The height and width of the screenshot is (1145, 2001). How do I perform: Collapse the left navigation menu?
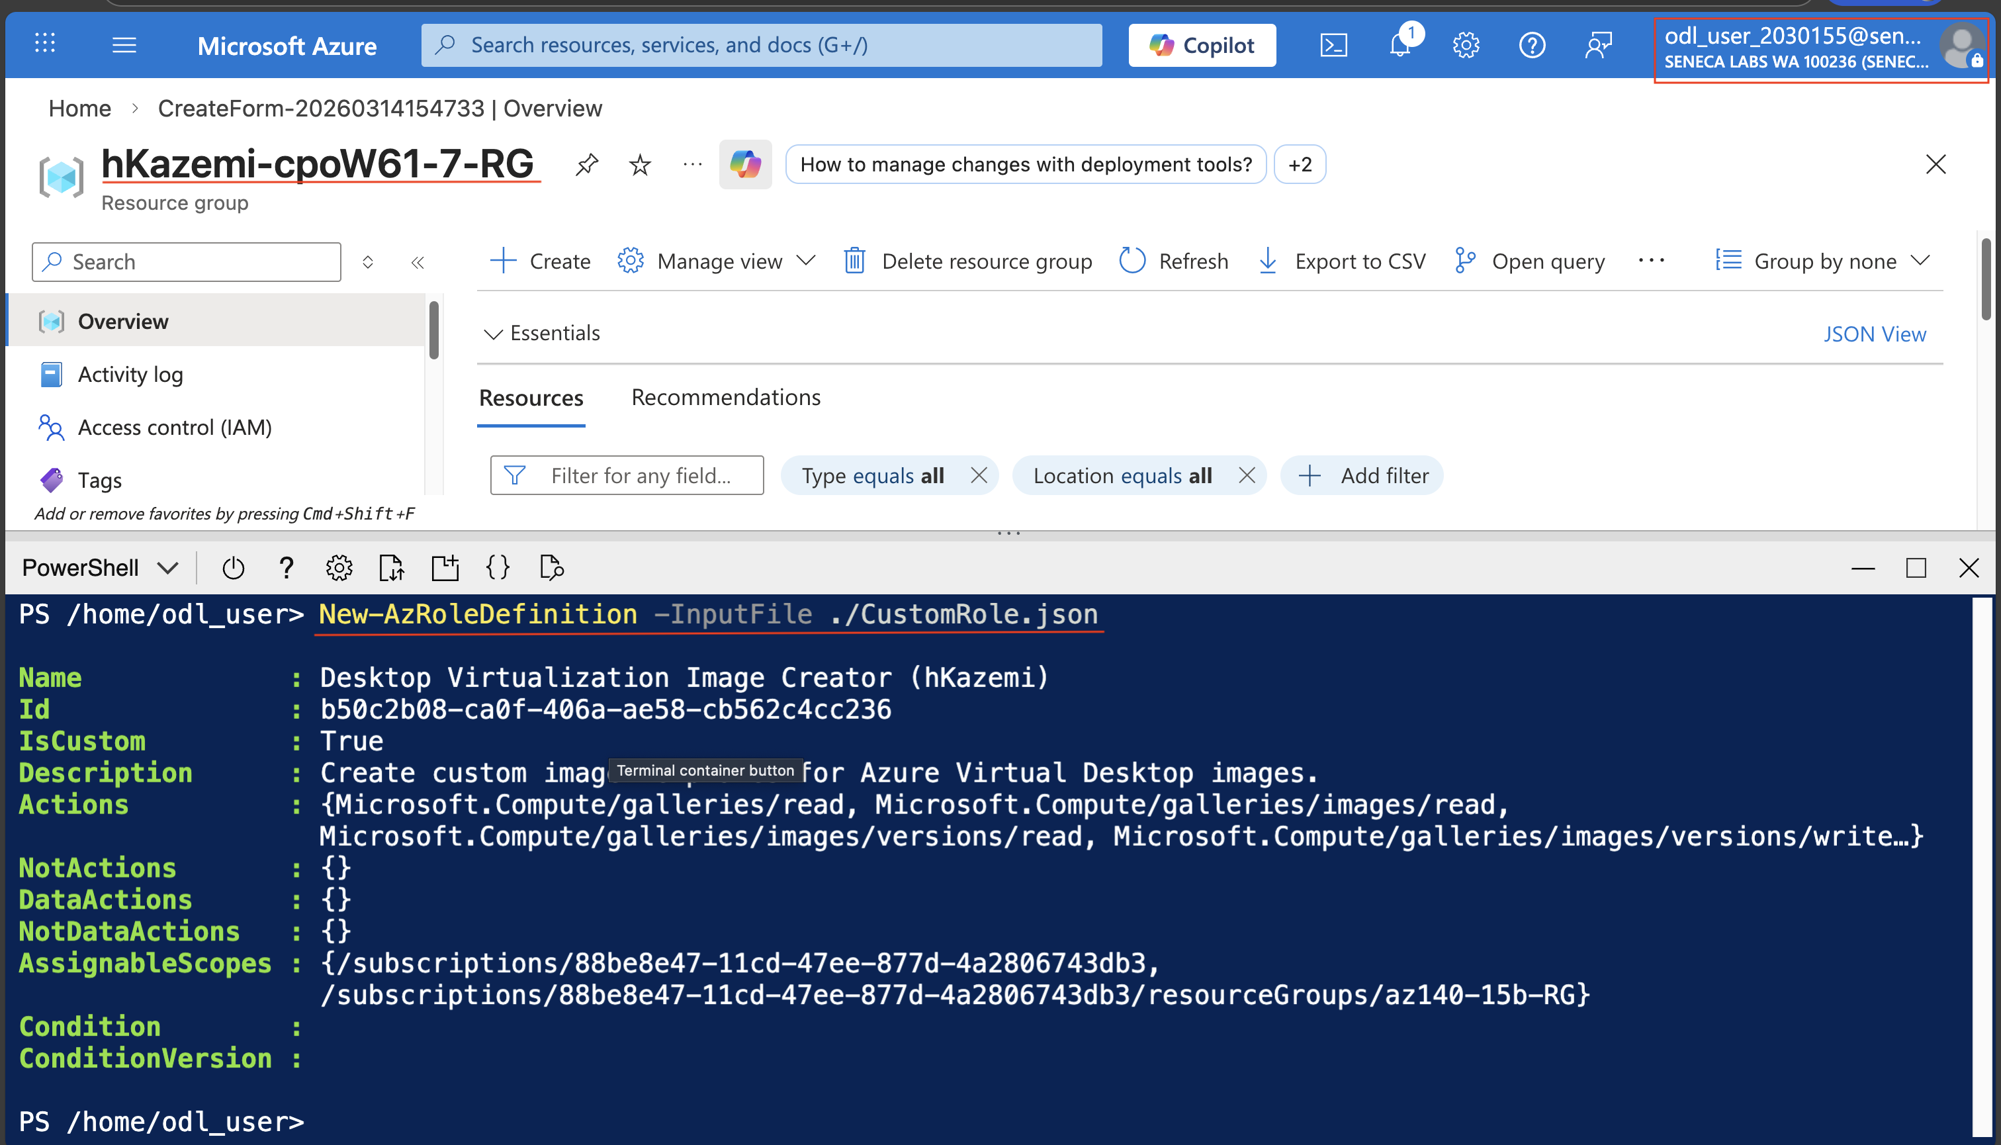point(418,262)
